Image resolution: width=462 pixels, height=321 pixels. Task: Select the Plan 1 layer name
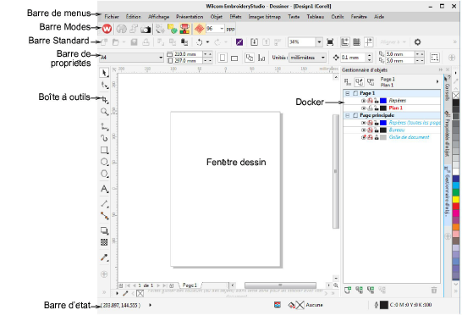tap(396, 108)
